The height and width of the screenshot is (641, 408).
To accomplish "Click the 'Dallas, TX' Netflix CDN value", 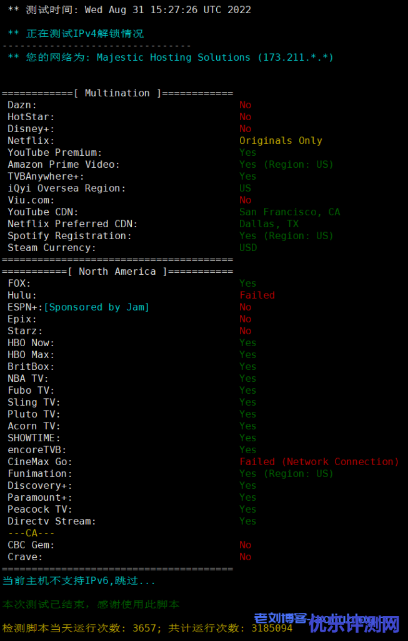I will (269, 224).
